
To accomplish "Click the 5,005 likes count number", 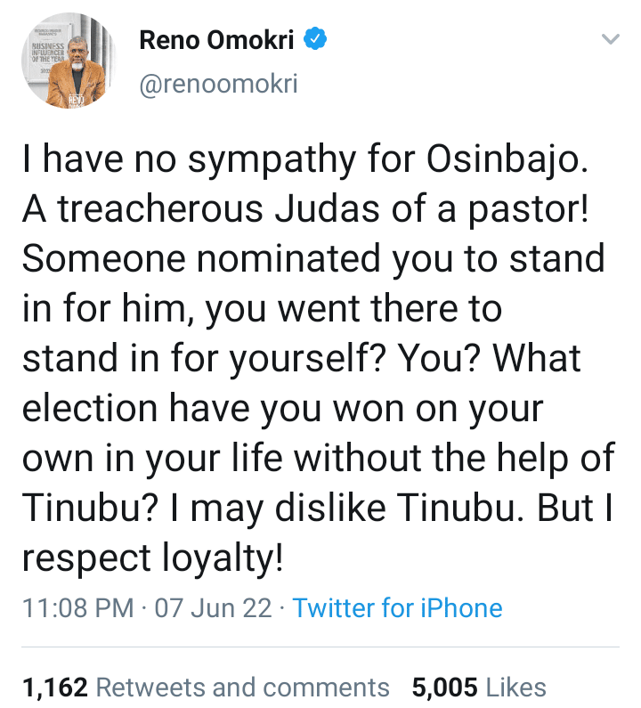I will [x=446, y=687].
